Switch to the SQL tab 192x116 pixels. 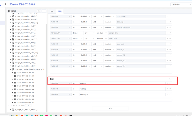[52, 11]
